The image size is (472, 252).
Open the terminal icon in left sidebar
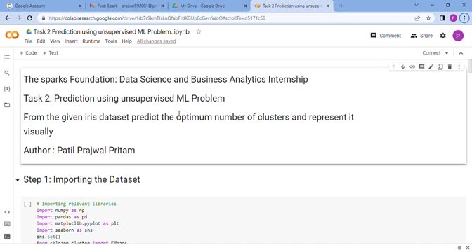7,237
